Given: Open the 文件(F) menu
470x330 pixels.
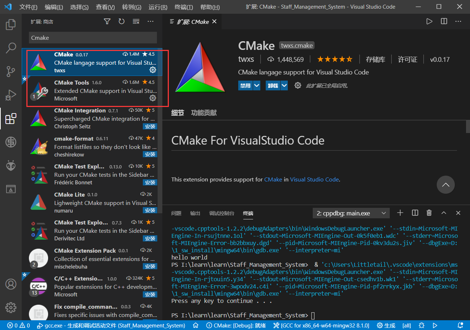Looking at the screenshot, I should pyautogui.click(x=28, y=7).
